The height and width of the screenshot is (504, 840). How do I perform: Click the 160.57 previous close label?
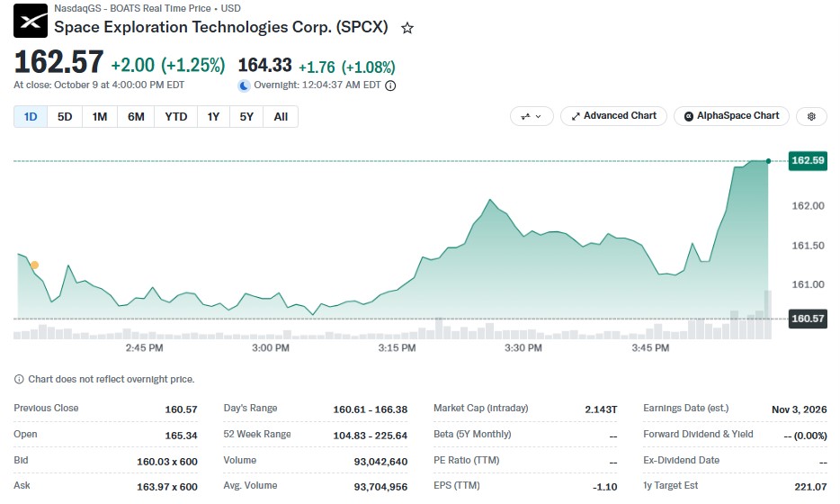click(808, 319)
